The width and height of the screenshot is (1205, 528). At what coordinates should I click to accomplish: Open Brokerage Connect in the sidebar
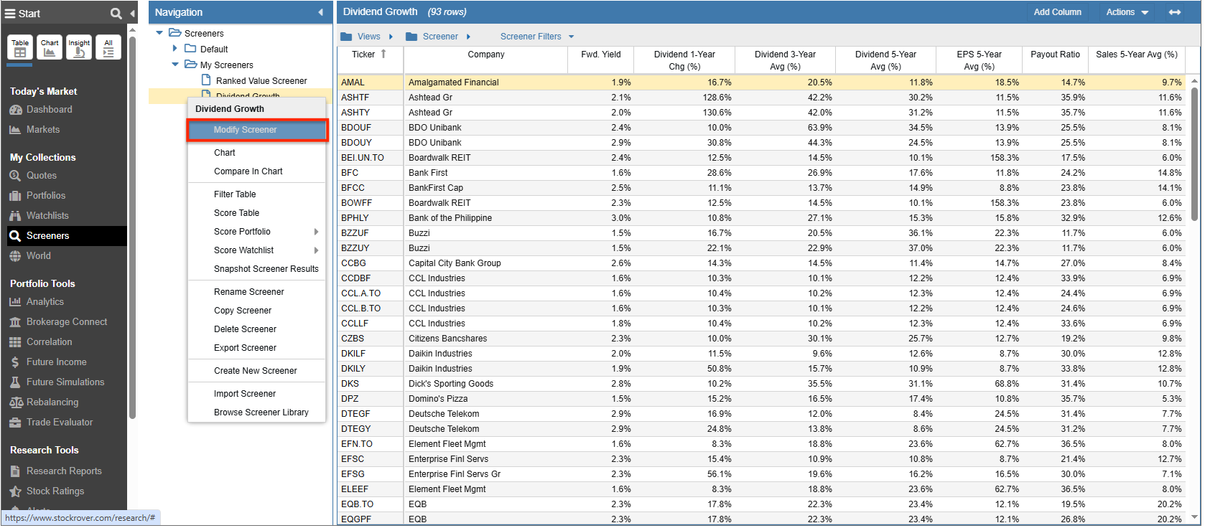(66, 322)
